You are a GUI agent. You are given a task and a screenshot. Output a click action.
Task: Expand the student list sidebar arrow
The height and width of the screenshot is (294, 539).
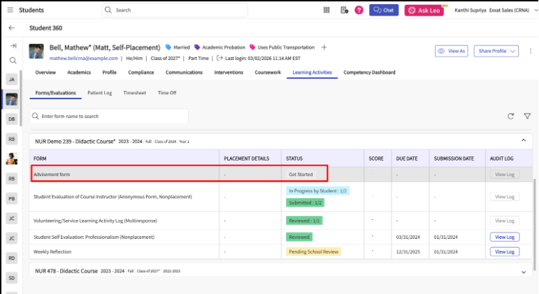click(13, 45)
